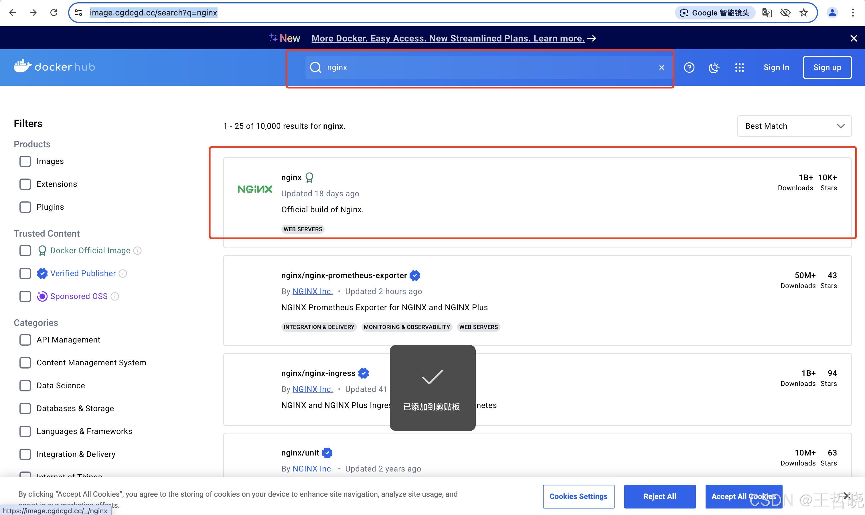Close the New Streamlined Plans banner
Image resolution: width=865 pixels, height=515 pixels.
tap(854, 38)
